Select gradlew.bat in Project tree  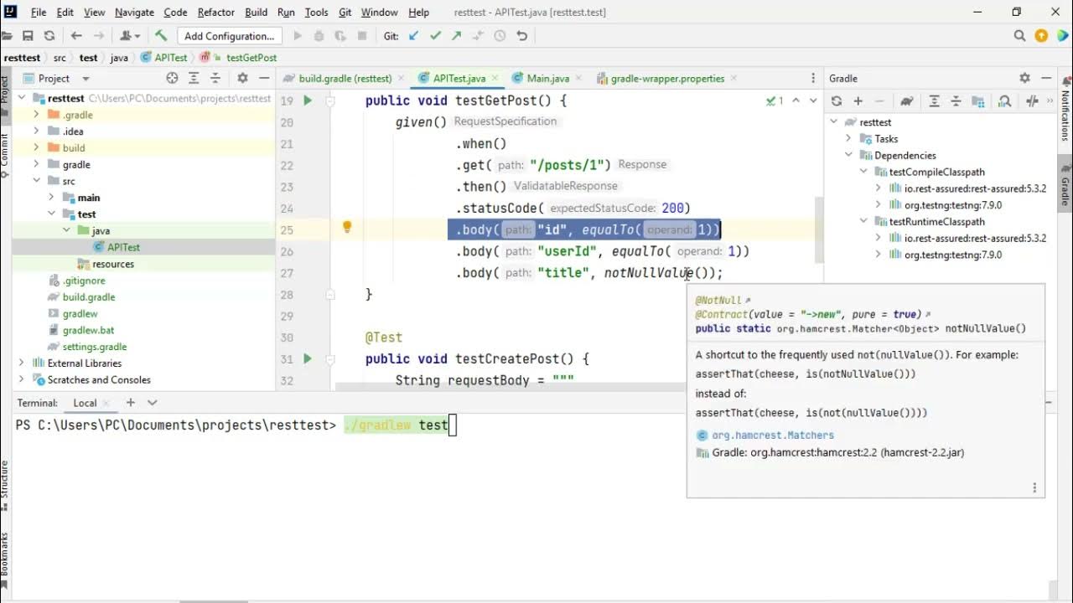[x=89, y=330]
